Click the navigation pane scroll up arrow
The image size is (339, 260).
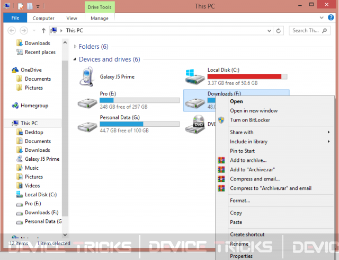click(65, 42)
